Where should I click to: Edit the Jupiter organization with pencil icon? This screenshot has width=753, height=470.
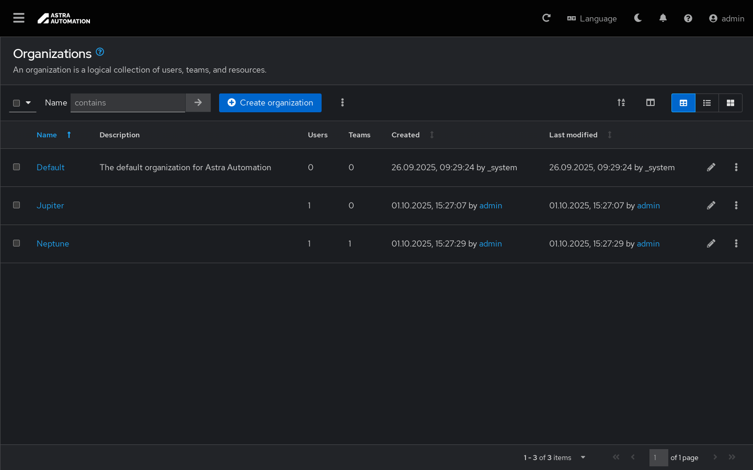click(711, 206)
